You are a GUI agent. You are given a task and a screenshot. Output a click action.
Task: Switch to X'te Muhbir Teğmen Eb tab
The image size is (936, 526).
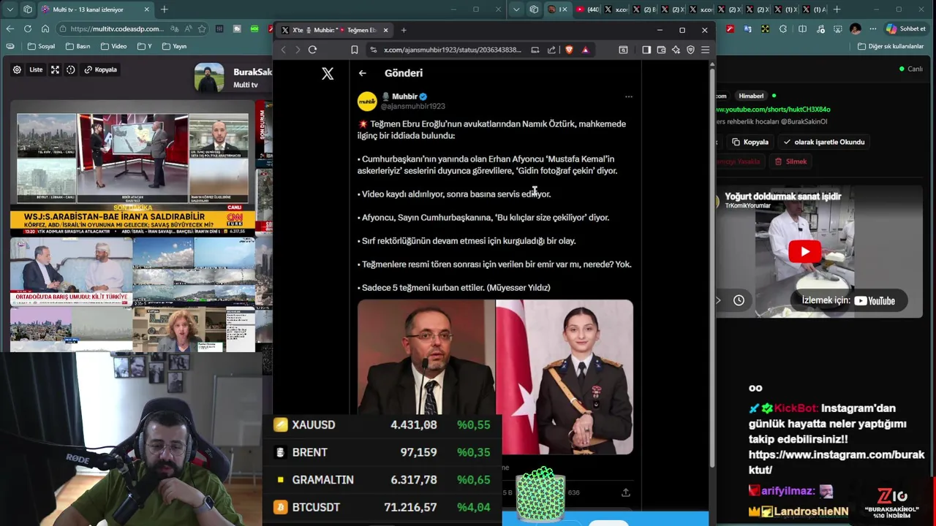335,30
